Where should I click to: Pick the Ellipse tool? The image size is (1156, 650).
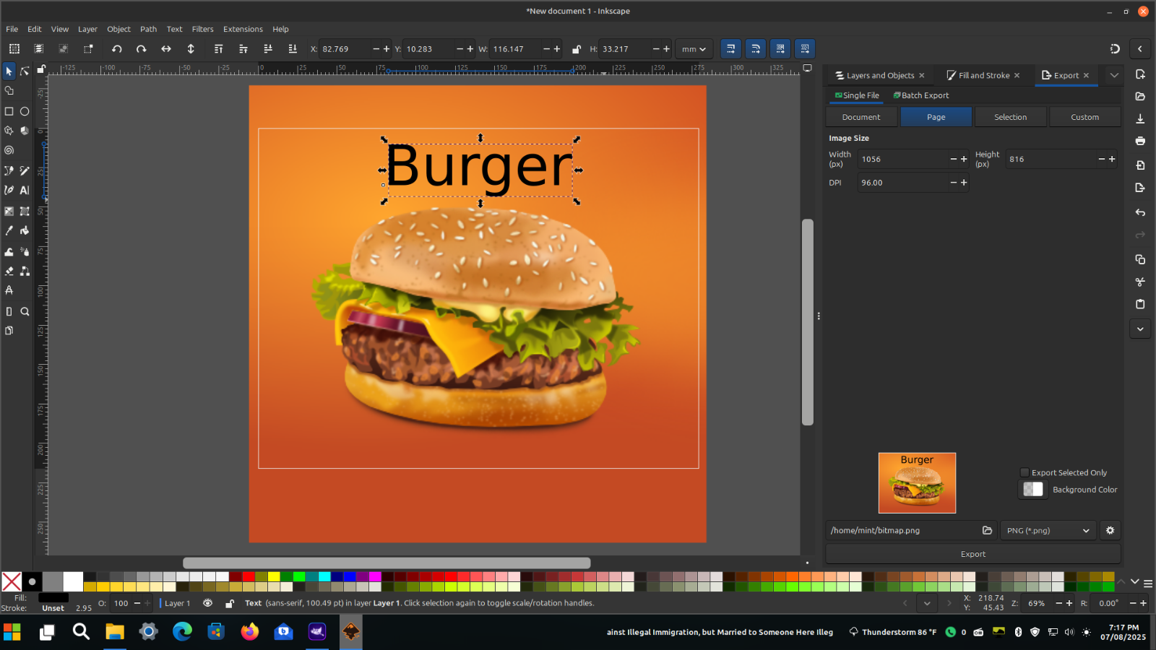[x=25, y=111]
